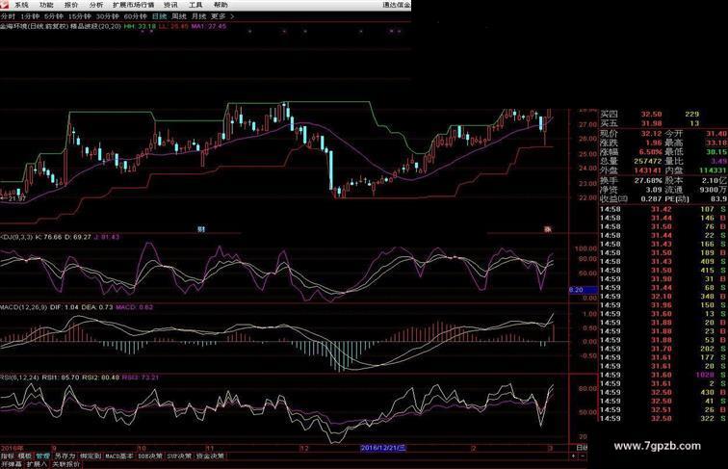Viewport: 728px width, 469px height.
Task: Click the 买五 price 31.98
Action: click(651, 123)
